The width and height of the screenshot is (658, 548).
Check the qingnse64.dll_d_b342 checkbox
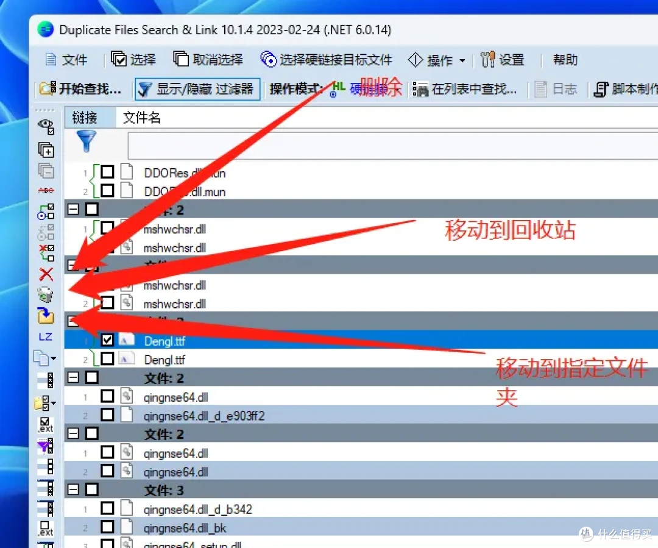(107, 508)
